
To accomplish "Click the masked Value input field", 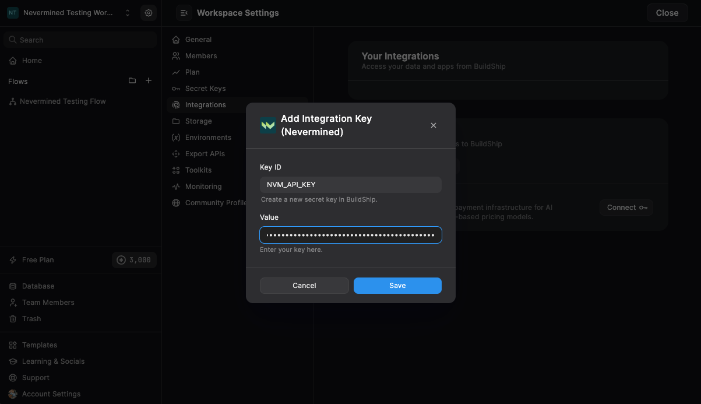I will coord(350,234).
